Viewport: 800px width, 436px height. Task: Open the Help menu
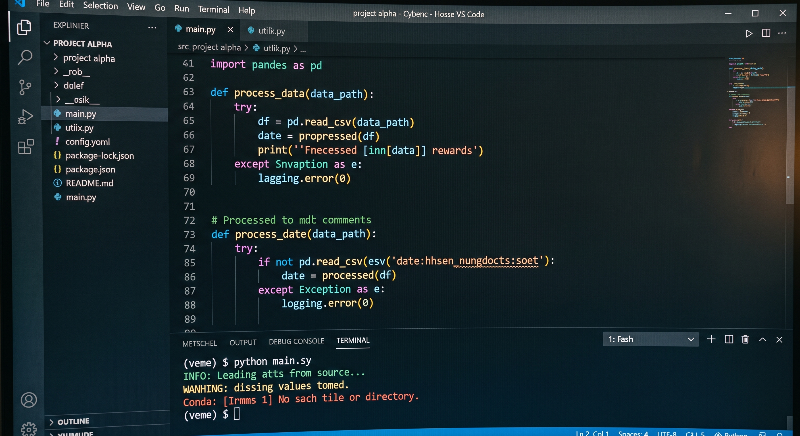[x=247, y=11]
